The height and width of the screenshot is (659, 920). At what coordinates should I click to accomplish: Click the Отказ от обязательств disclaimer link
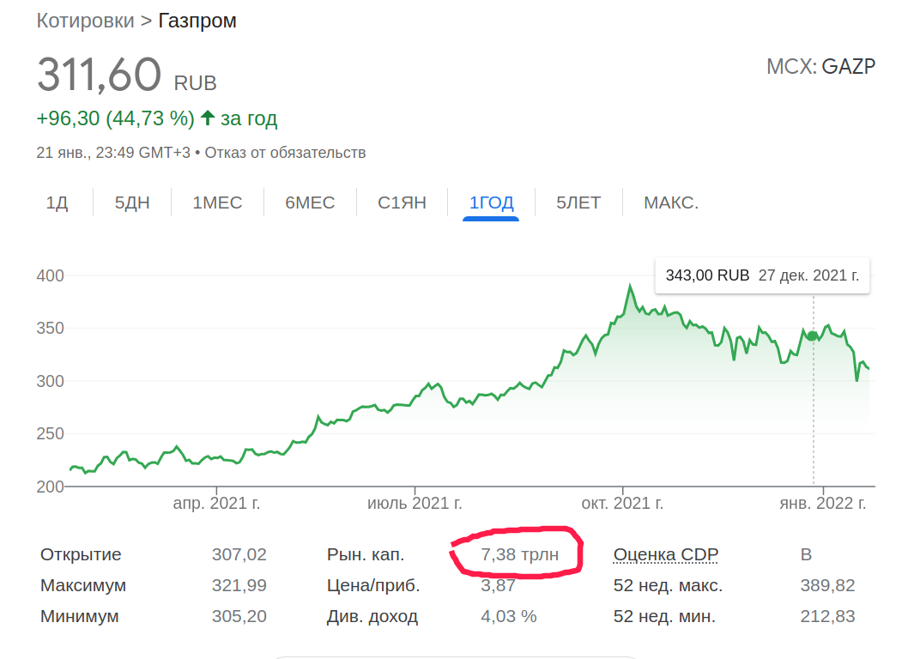coord(285,153)
